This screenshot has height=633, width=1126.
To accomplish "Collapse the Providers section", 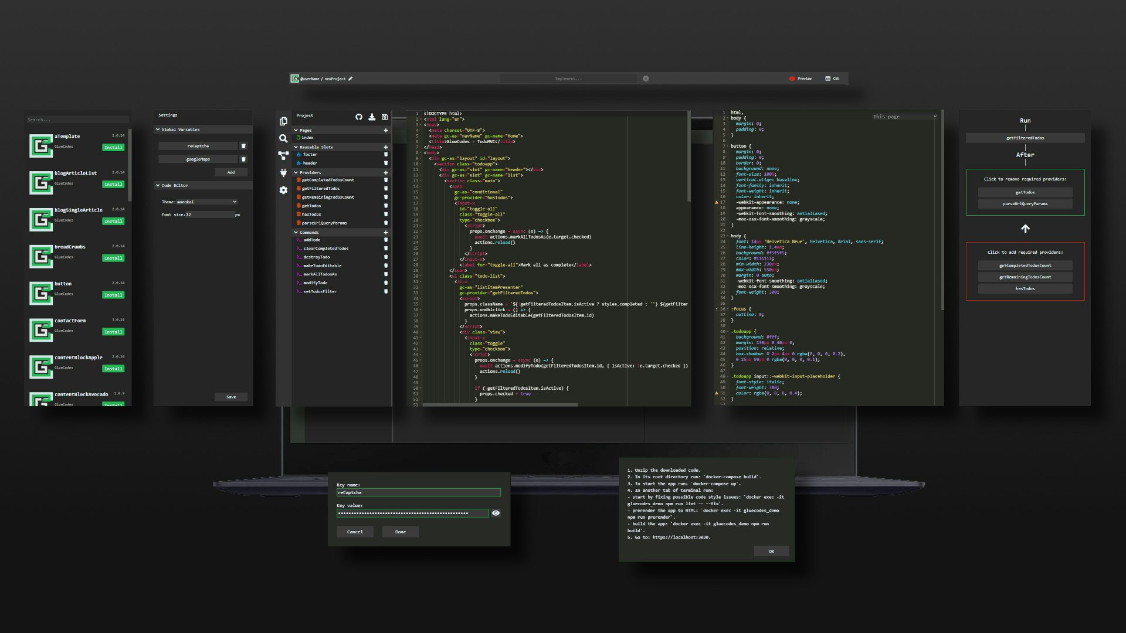I will tap(296, 172).
